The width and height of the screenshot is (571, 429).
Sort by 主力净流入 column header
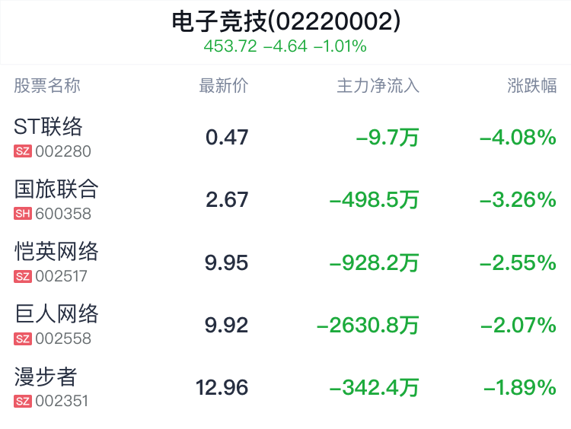tap(378, 85)
